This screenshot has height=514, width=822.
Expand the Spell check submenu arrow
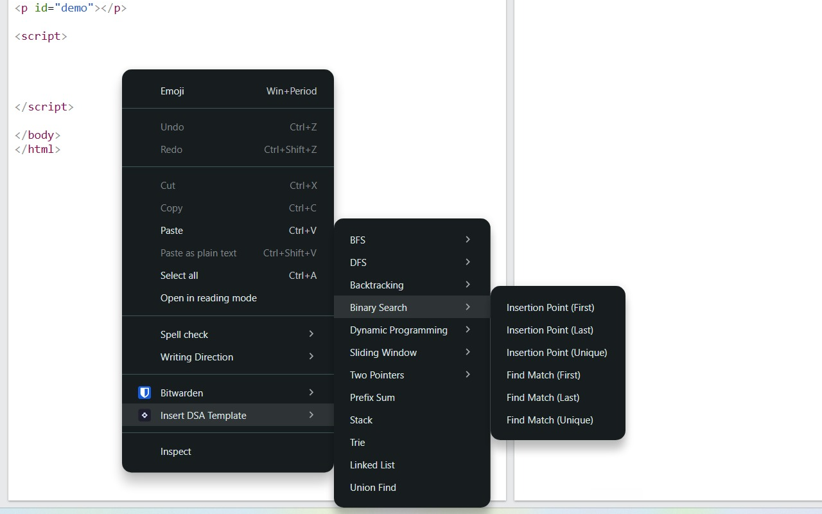(311, 334)
